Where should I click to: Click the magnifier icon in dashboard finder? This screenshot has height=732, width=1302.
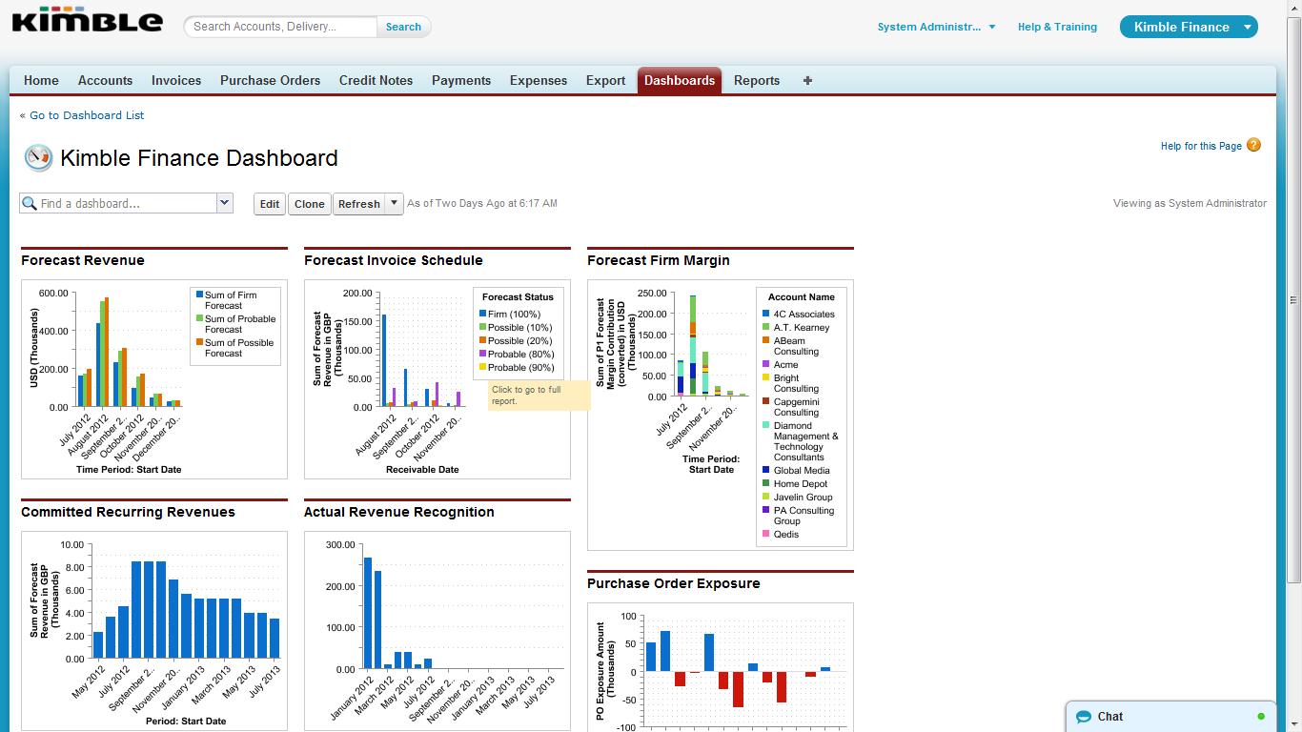(x=30, y=203)
